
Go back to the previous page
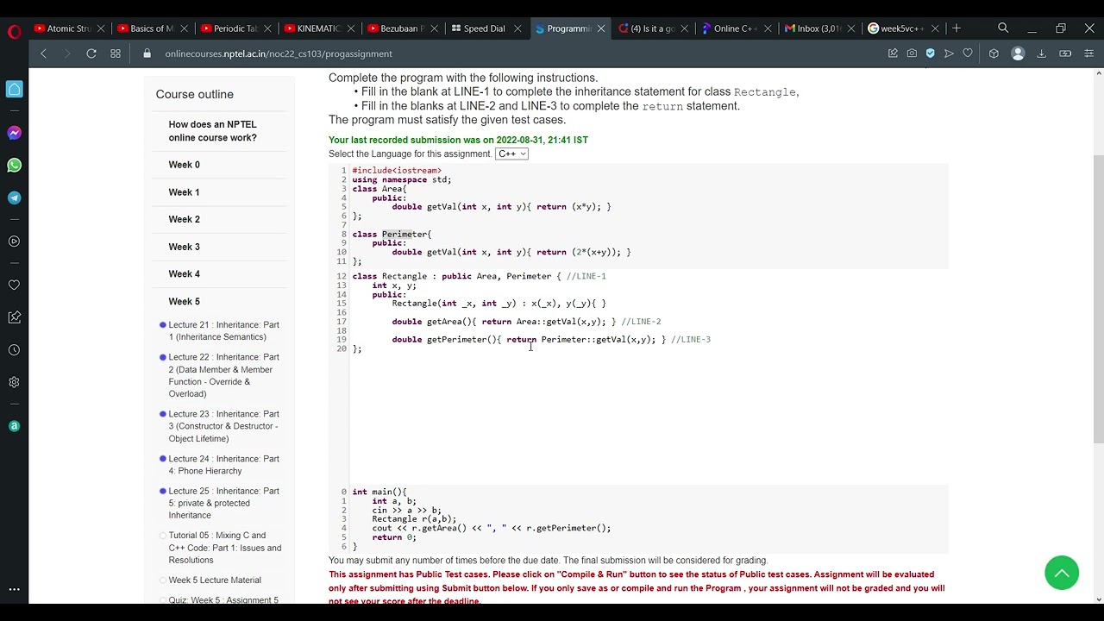[x=43, y=53]
